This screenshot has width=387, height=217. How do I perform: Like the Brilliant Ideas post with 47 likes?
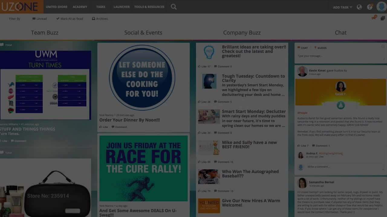coord(204,66)
